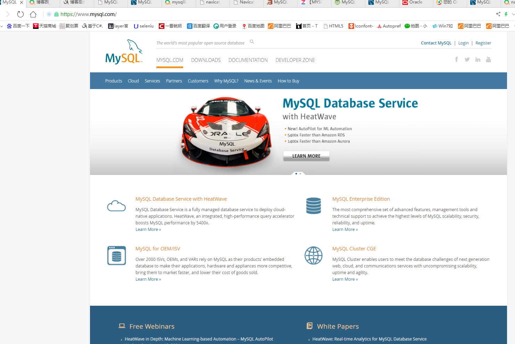515x344 pixels.
Task: Open the HTML5 bookmark
Action: (333, 26)
